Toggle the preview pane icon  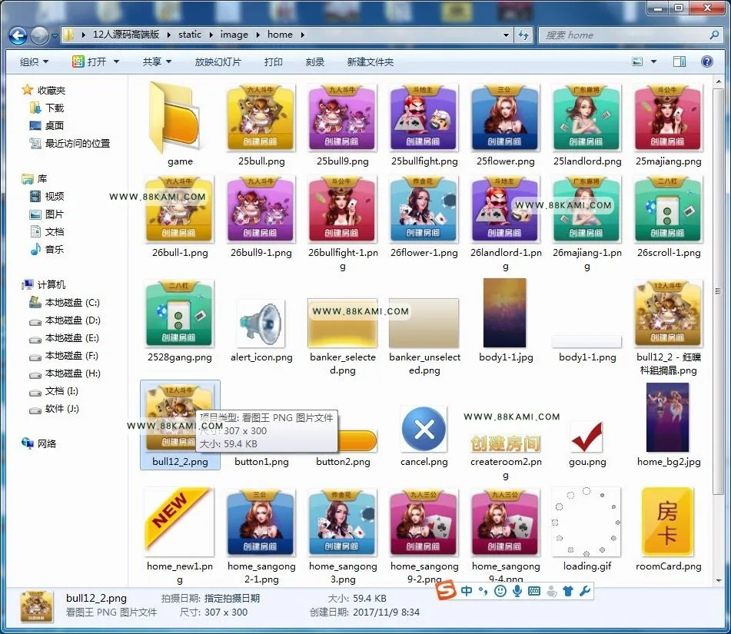(x=679, y=61)
